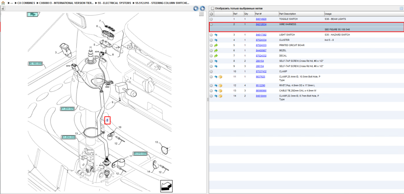
Task: Open part number 87537432 link
Action: [x=261, y=72]
